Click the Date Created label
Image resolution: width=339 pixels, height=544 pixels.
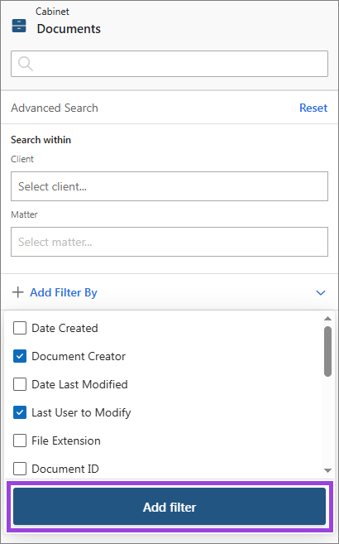[x=64, y=328]
